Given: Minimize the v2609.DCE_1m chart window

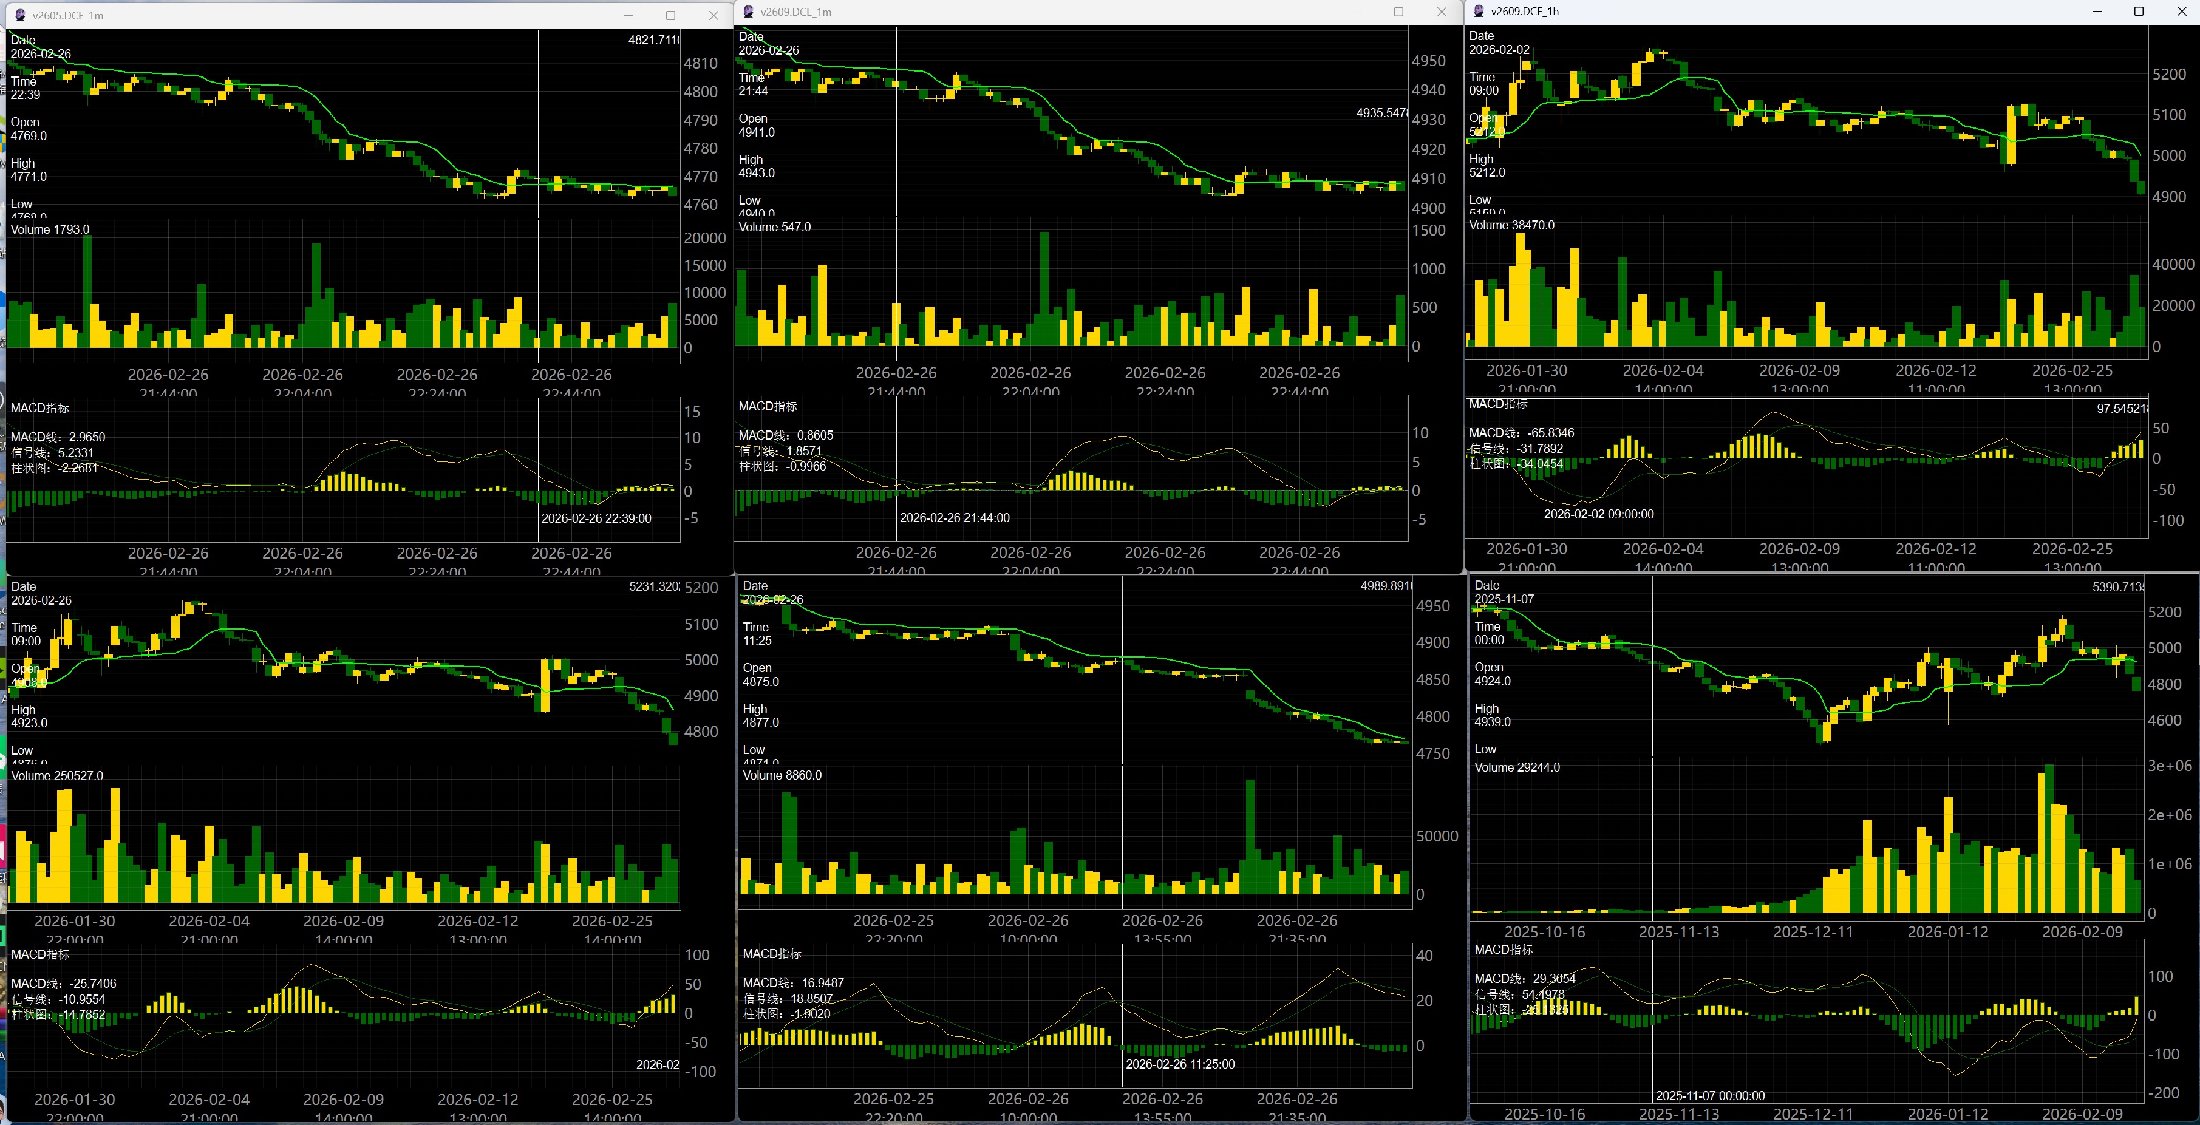Looking at the screenshot, I should [x=1356, y=12].
